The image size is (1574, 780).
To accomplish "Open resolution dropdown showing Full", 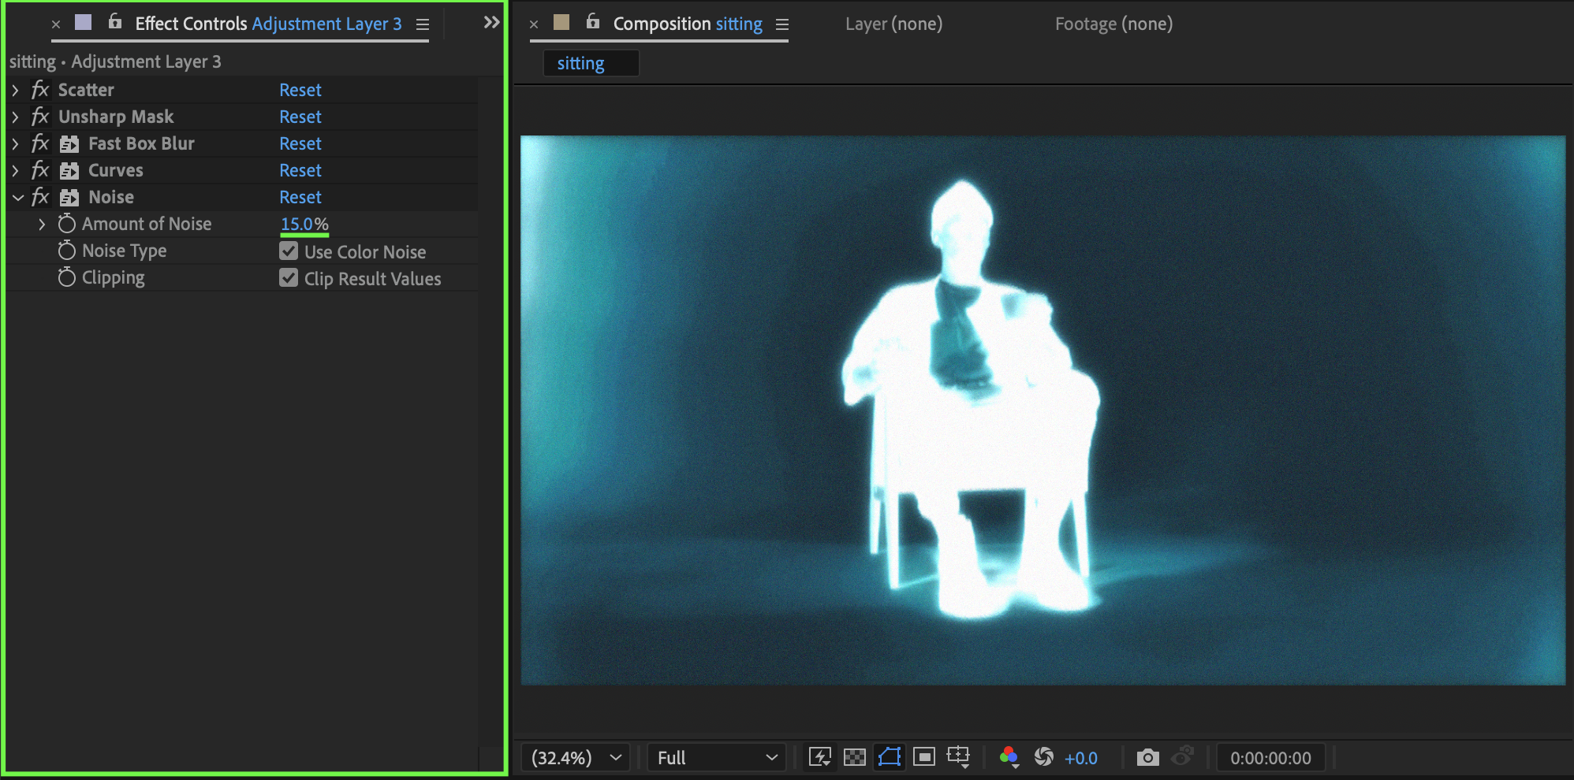I will point(717,758).
